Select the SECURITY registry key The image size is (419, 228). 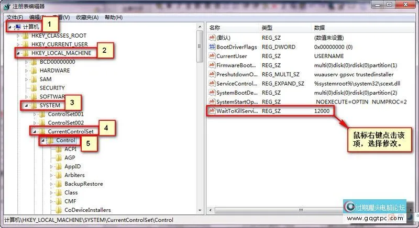(52, 88)
